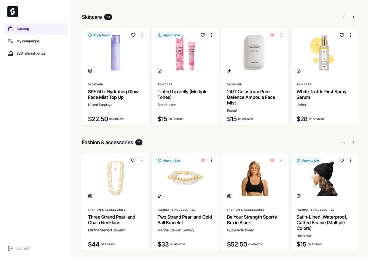Click the Instagram icon on the beanie product card
The height and width of the screenshot is (263, 368).
(298, 196)
